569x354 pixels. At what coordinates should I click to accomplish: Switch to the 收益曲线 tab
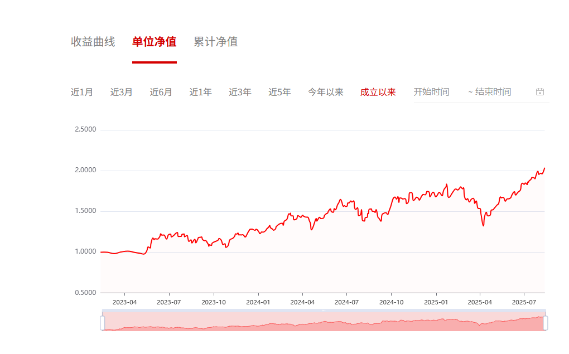tap(92, 41)
